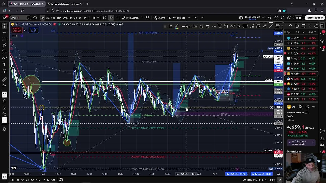Open the three-dots more options in drawing toolbar
The height and width of the screenshot is (183, 326).
pos(214,26)
